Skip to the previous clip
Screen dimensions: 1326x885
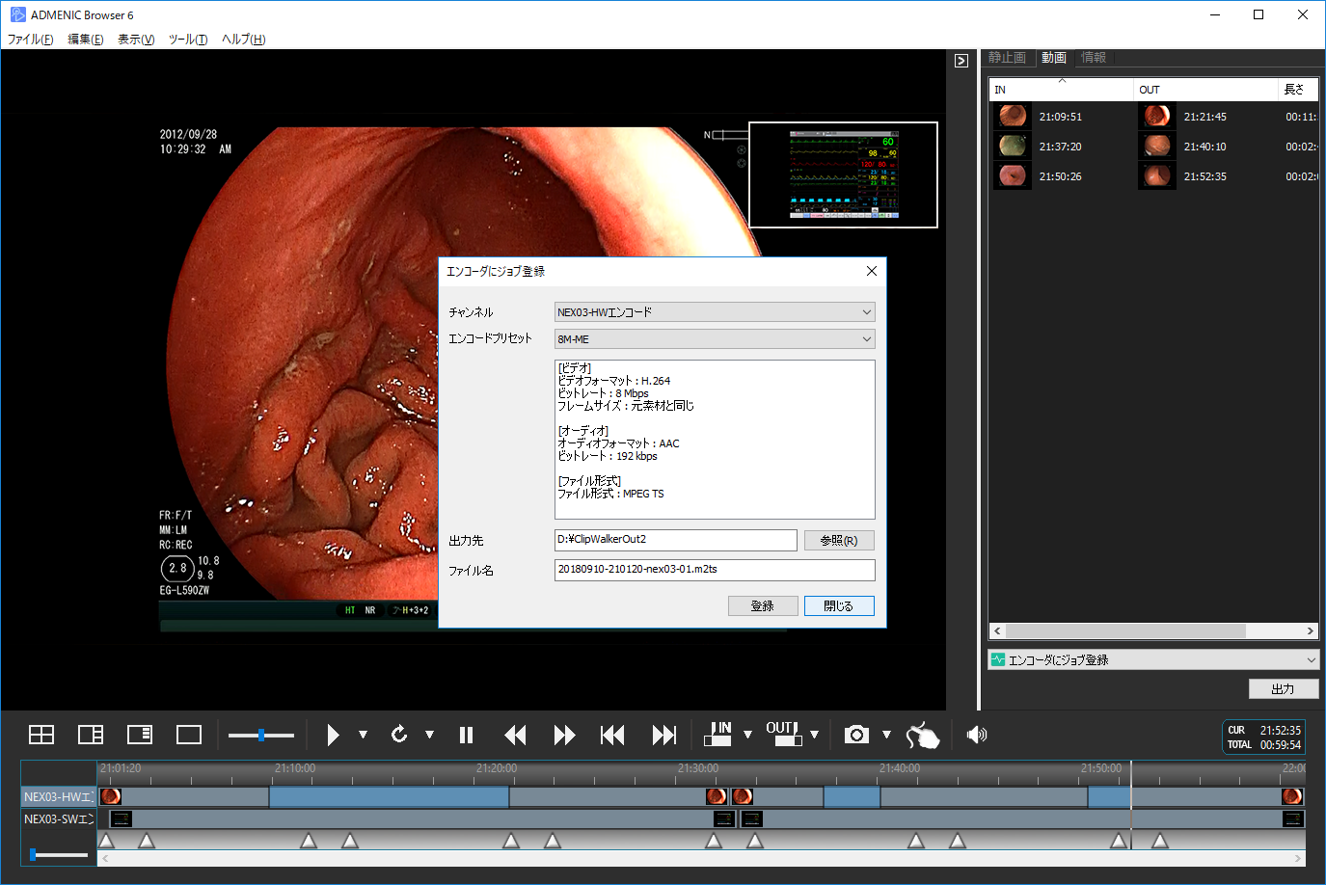(x=612, y=736)
